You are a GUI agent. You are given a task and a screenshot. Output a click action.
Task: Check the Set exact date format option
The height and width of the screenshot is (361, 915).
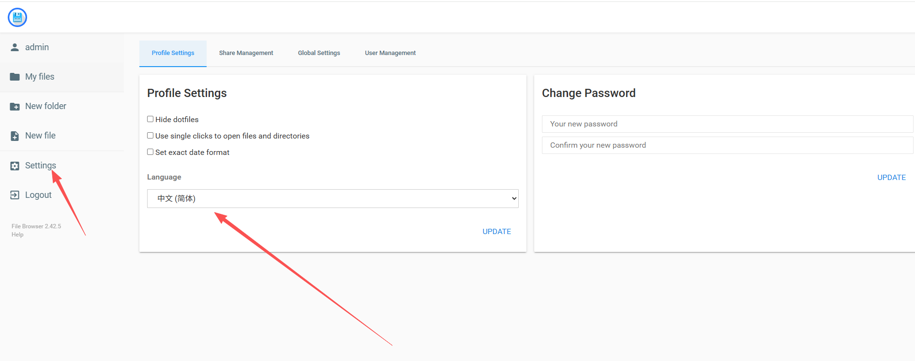150,152
